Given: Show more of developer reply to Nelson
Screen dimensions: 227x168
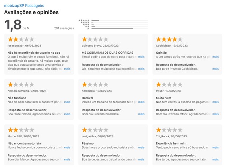Looking at the screenshot, I should (x=67, y=114).
